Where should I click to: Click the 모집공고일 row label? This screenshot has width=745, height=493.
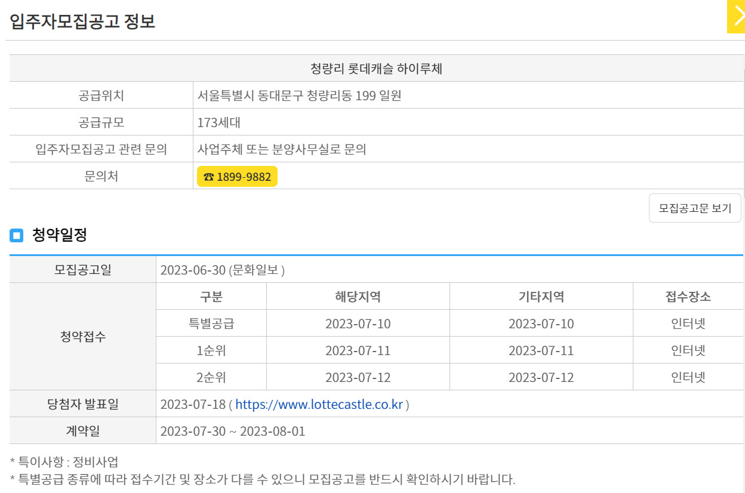click(83, 270)
